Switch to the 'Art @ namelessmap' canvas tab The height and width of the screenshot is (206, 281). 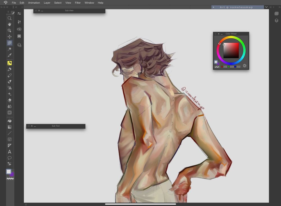pos(237,7)
